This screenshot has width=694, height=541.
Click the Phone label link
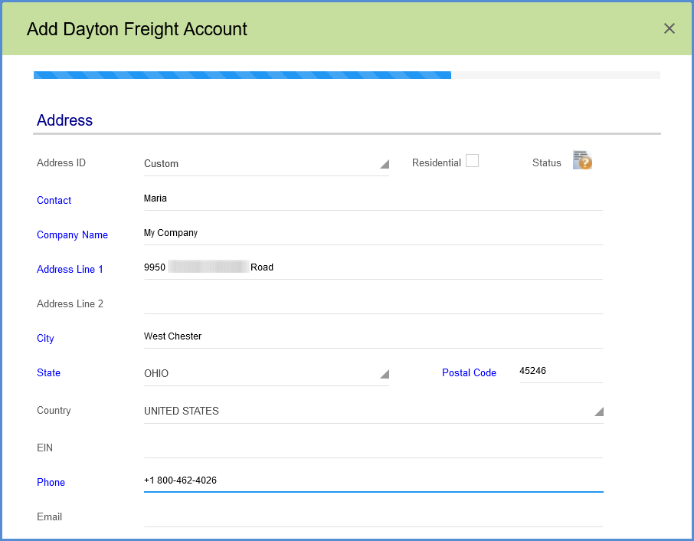[51, 482]
